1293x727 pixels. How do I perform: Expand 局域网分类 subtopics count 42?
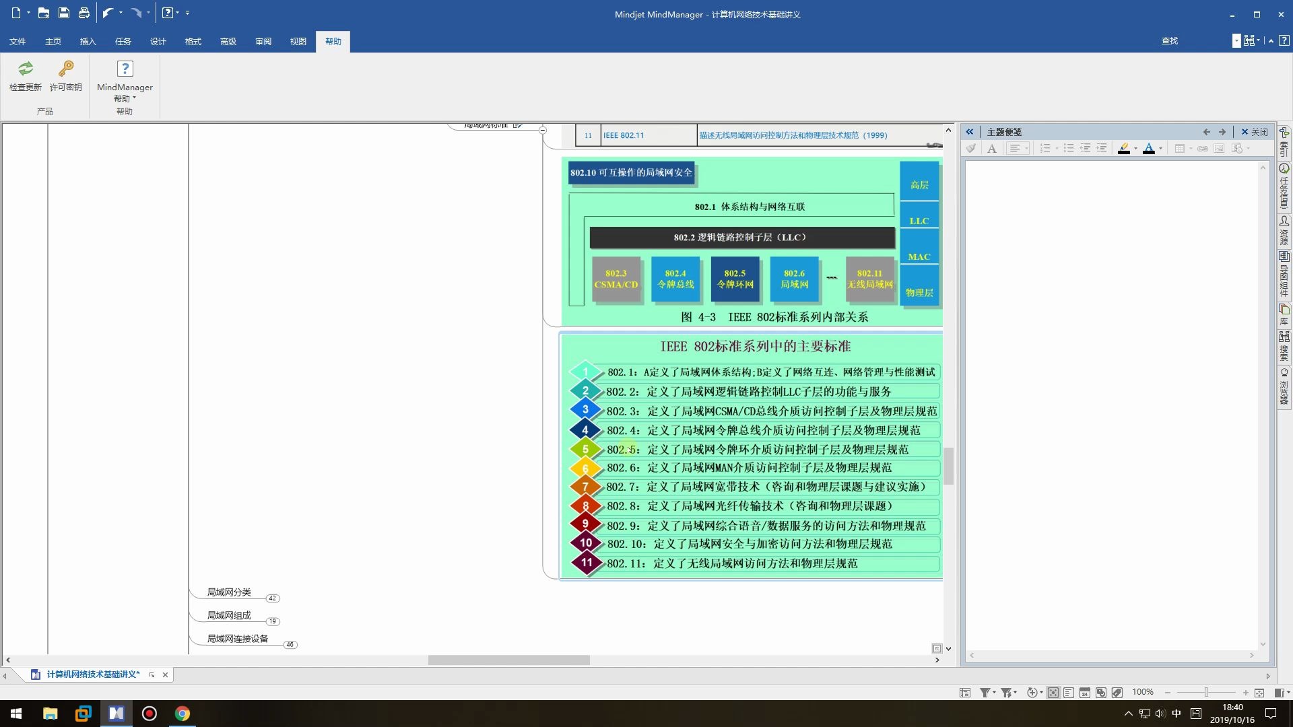pos(273,598)
